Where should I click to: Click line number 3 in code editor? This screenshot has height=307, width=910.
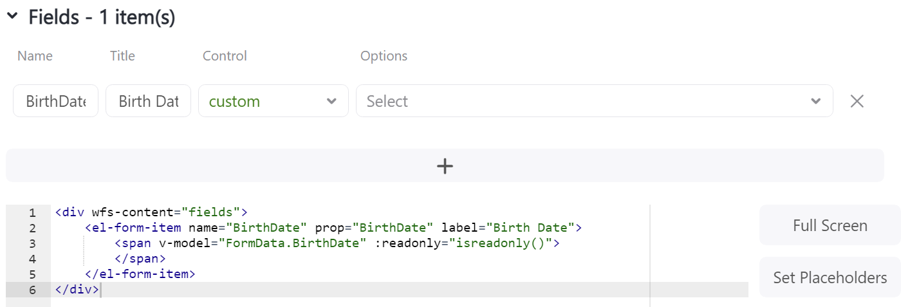point(32,243)
